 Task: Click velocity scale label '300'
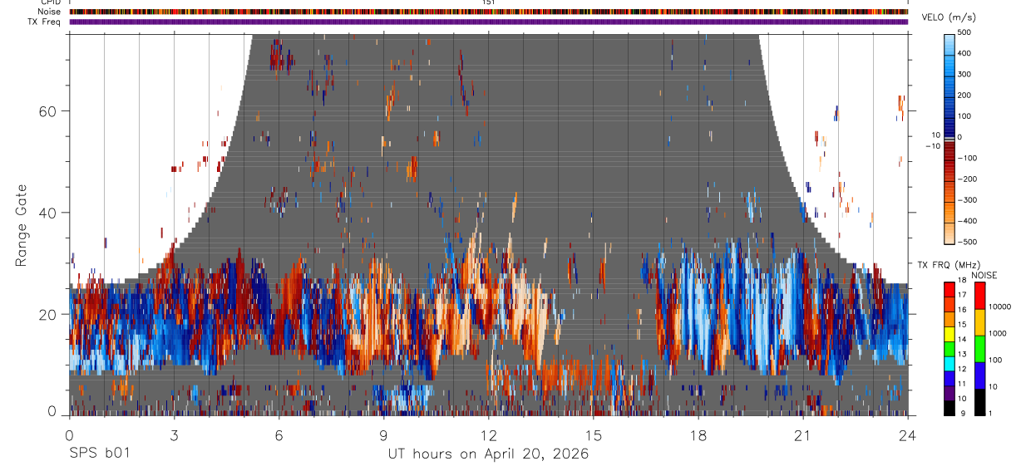964,74
